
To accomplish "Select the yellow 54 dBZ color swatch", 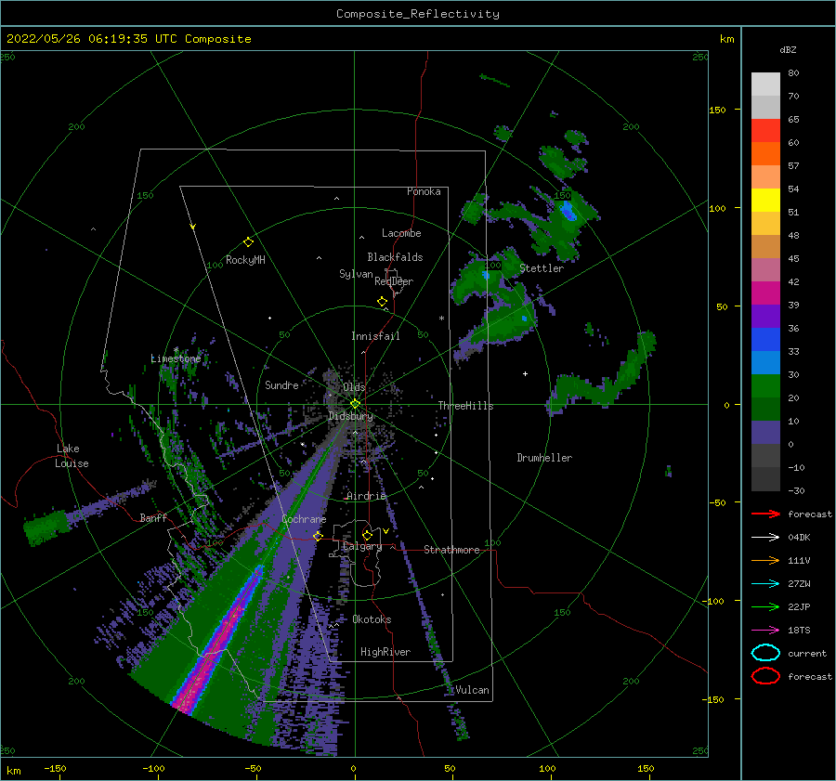I will (x=765, y=200).
